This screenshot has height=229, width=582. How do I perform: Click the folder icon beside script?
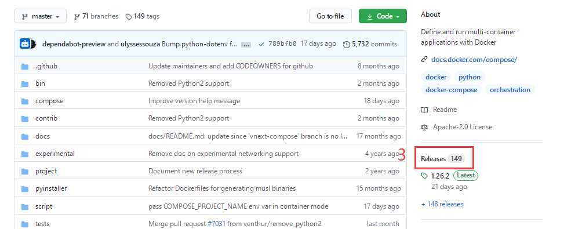[25, 207]
